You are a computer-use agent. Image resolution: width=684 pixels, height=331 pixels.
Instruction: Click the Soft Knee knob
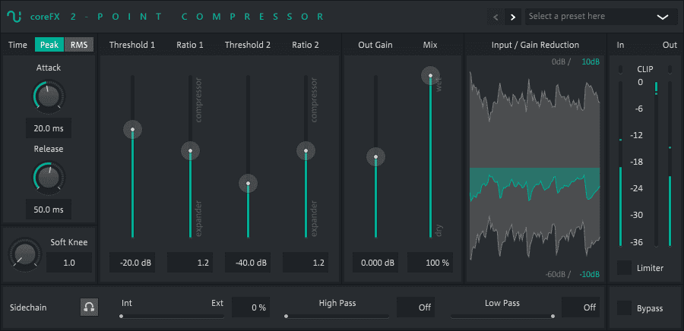tap(21, 254)
